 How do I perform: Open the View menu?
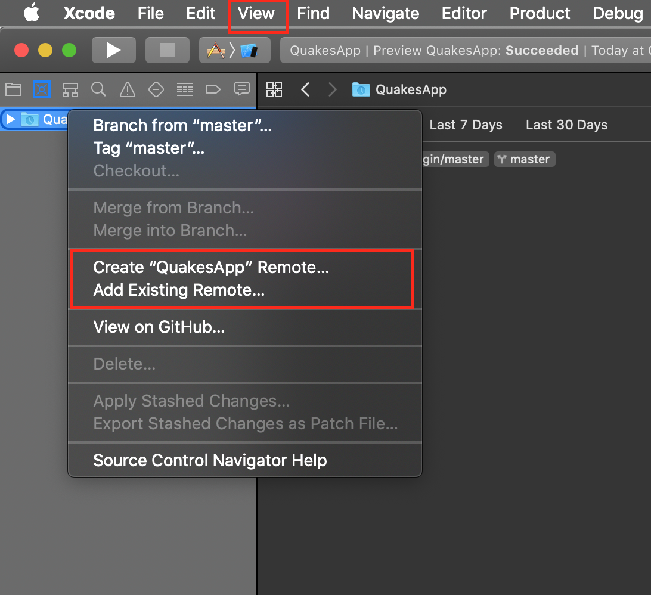pos(258,13)
